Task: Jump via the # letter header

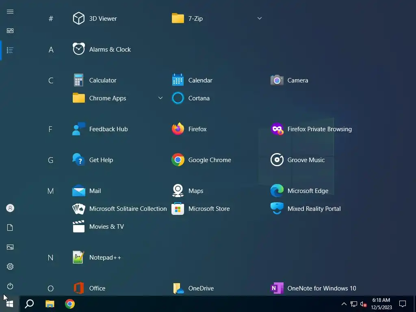Action: coord(51,19)
